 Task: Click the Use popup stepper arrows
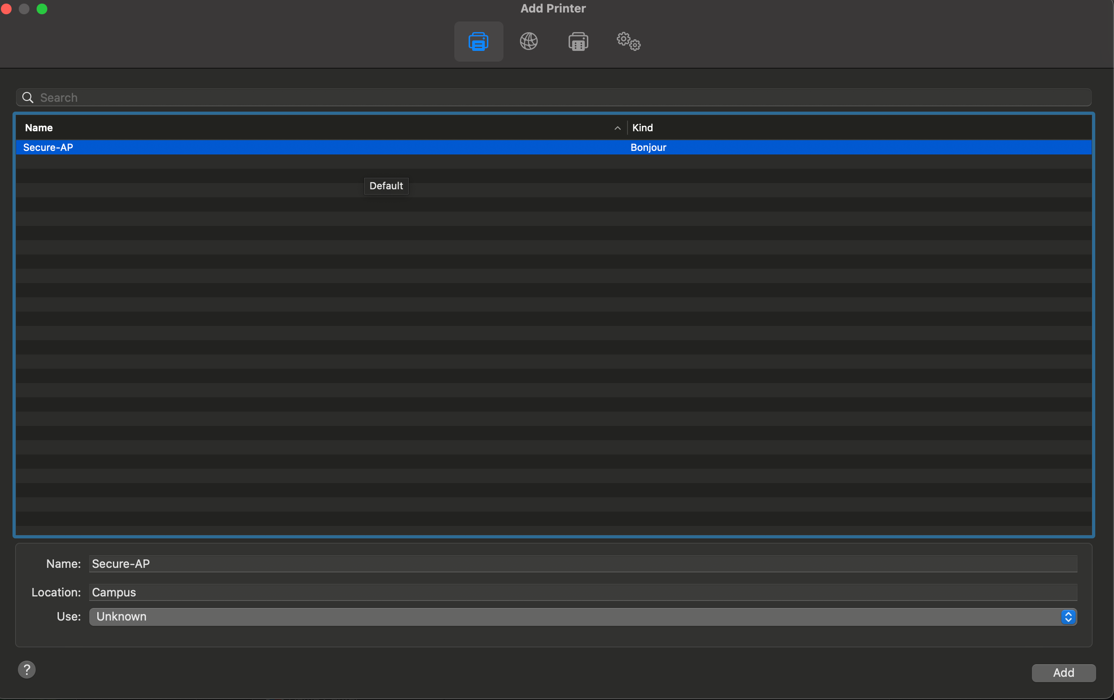pyautogui.click(x=1068, y=617)
